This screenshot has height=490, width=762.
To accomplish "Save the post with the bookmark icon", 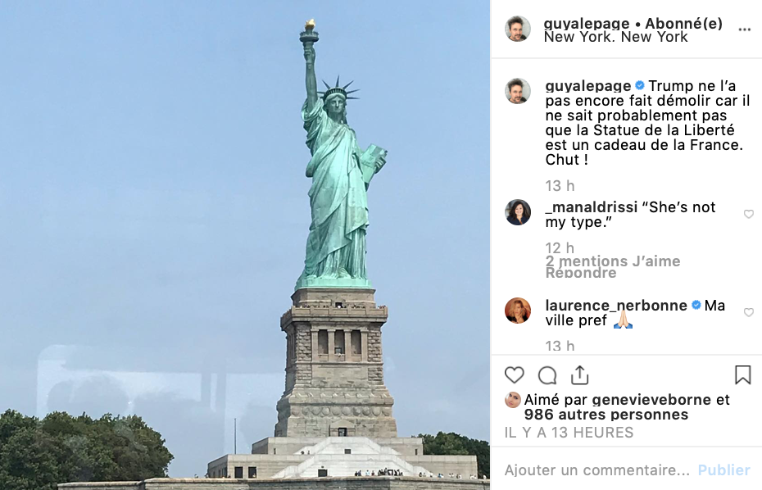I will (x=742, y=375).
